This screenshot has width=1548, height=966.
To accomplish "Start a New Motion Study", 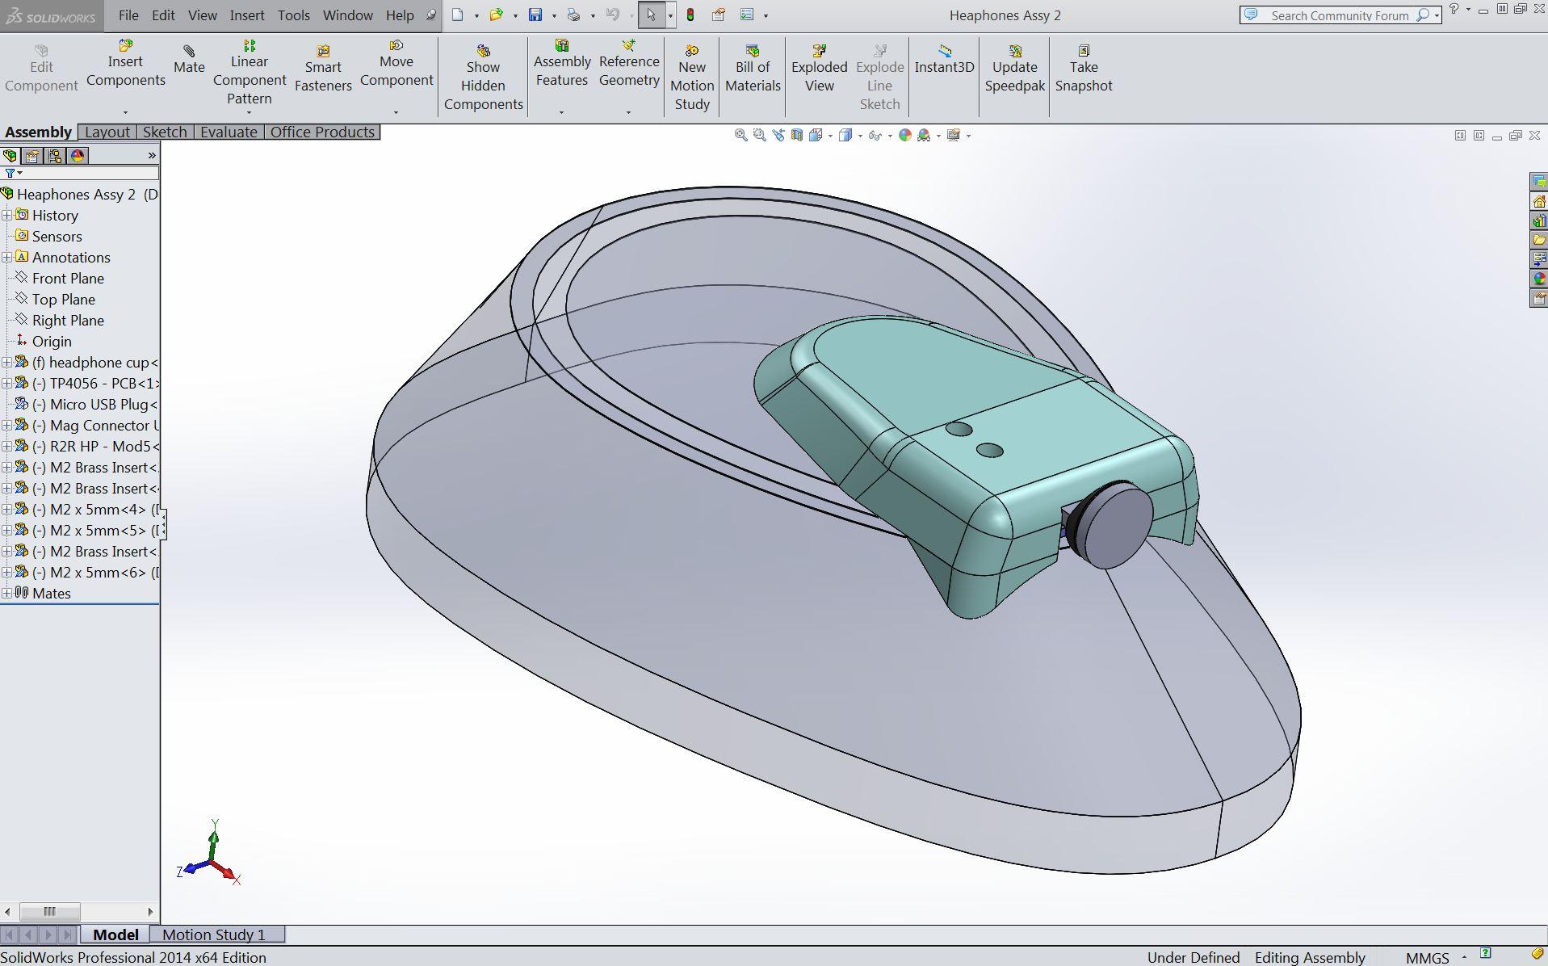I will point(692,78).
